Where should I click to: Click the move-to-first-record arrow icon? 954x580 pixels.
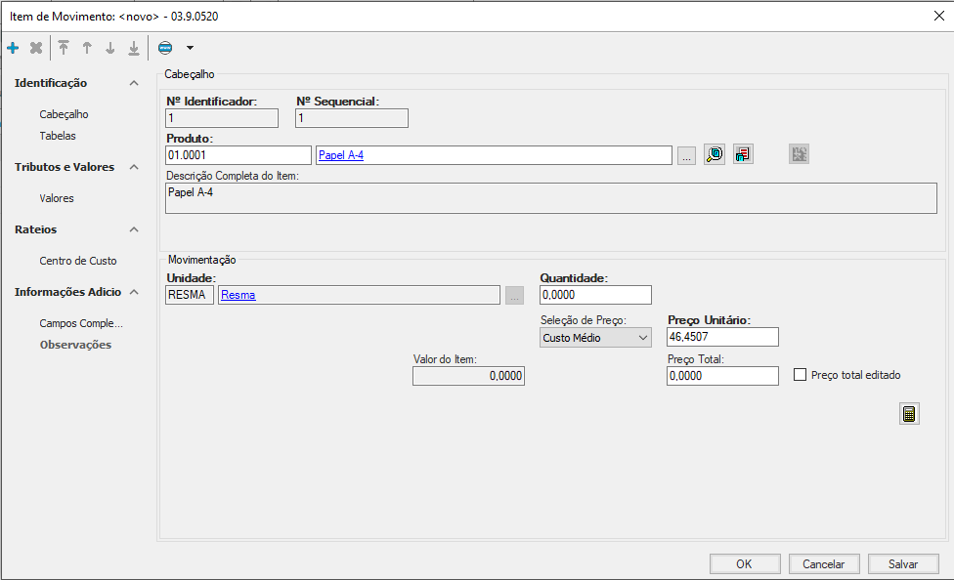(x=64, y=48)
